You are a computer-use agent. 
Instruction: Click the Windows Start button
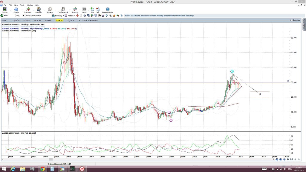click(x=4, y=169)
